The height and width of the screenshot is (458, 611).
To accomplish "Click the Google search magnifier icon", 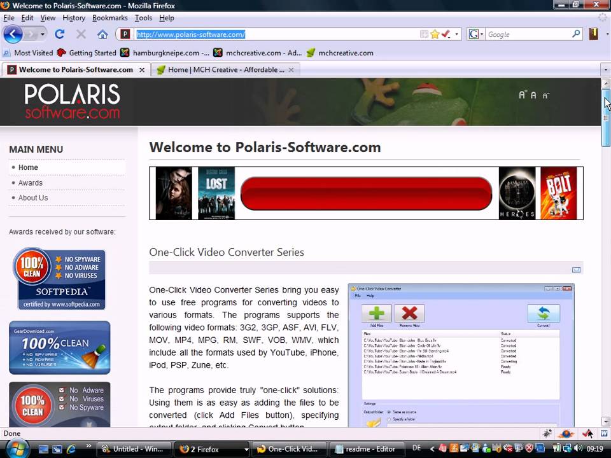I will point(576,34).
